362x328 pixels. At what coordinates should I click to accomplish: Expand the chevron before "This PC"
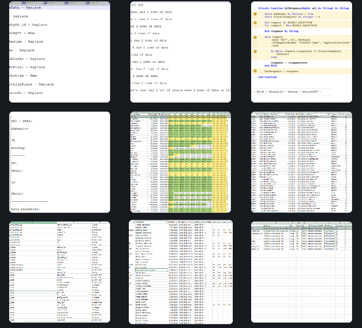254,92
